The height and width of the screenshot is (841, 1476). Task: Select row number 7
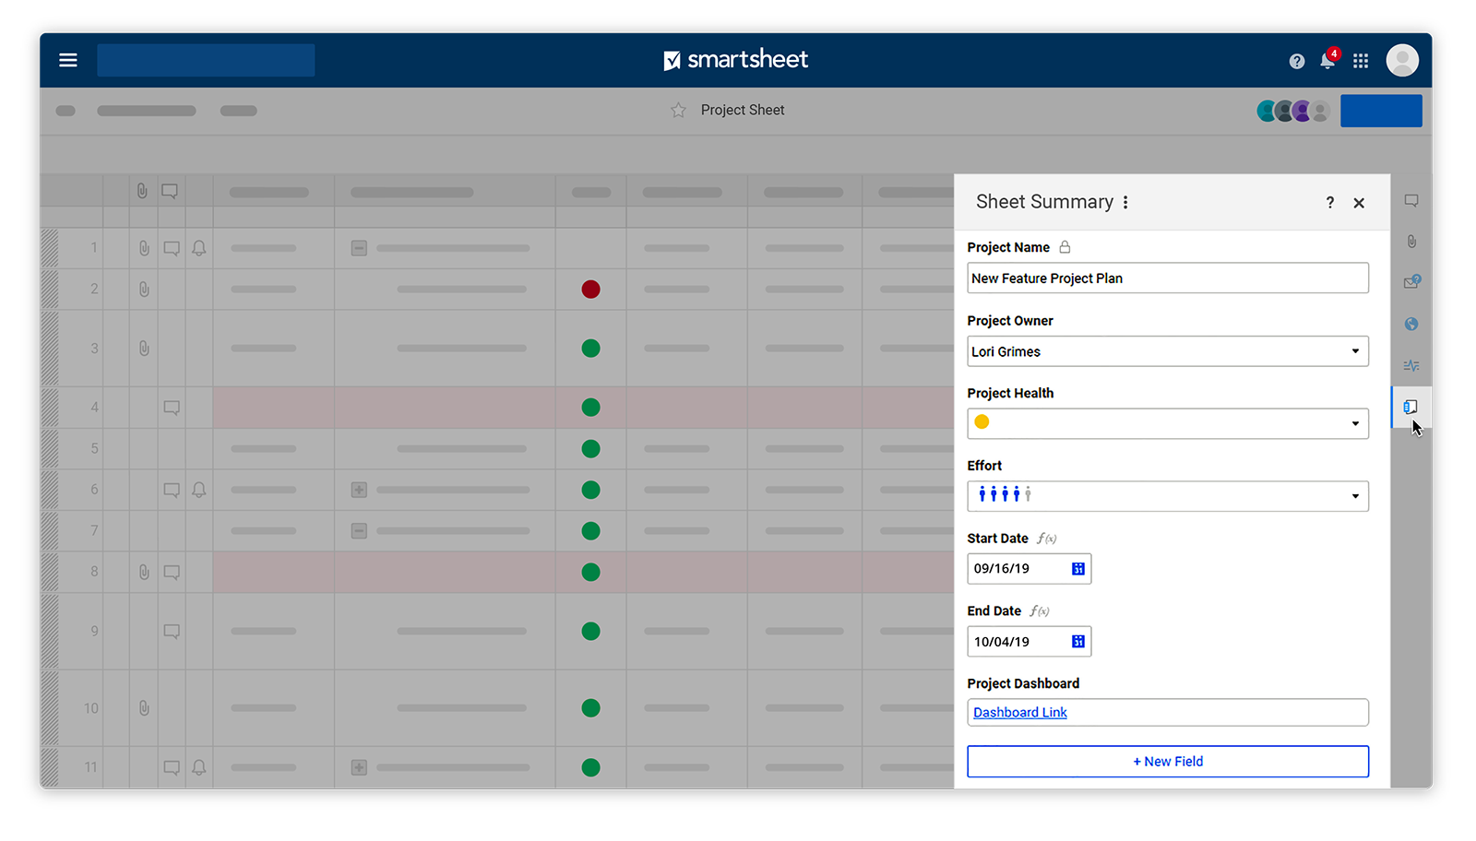point(94,531)
